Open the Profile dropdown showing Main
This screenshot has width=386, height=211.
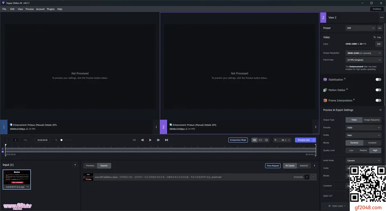click(363, 135)
